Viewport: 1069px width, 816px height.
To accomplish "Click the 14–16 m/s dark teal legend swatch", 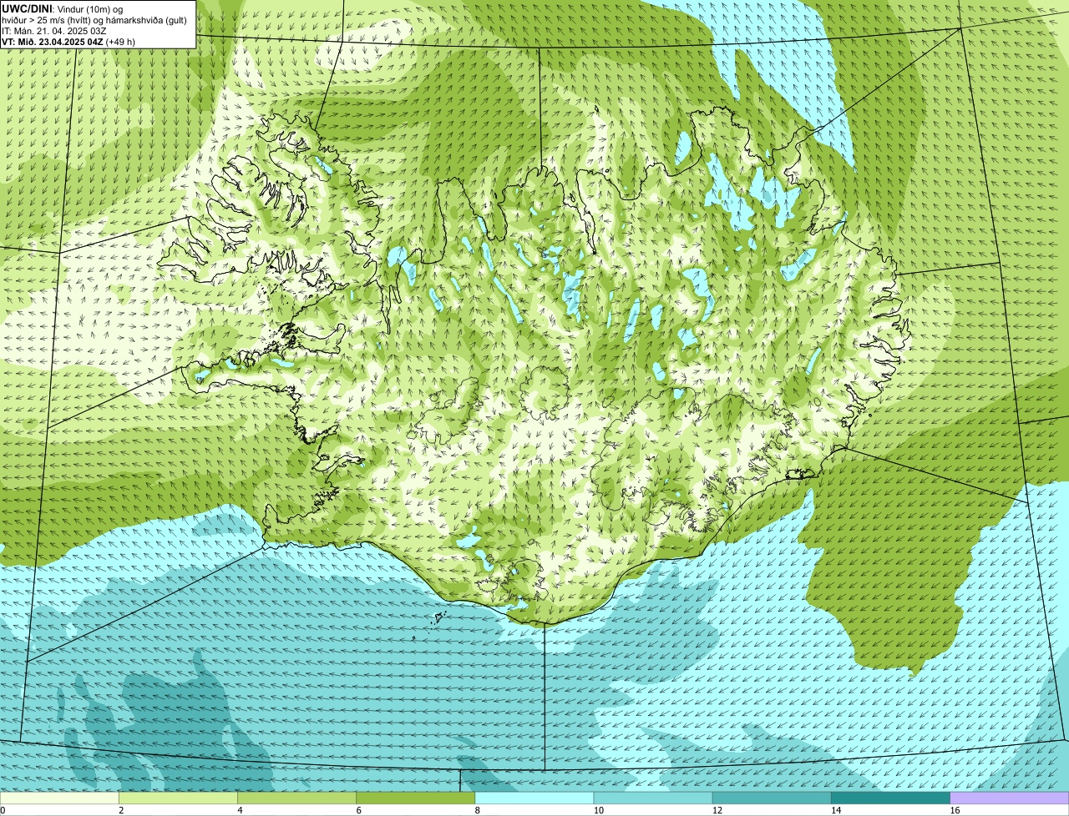I will point(891,798).
